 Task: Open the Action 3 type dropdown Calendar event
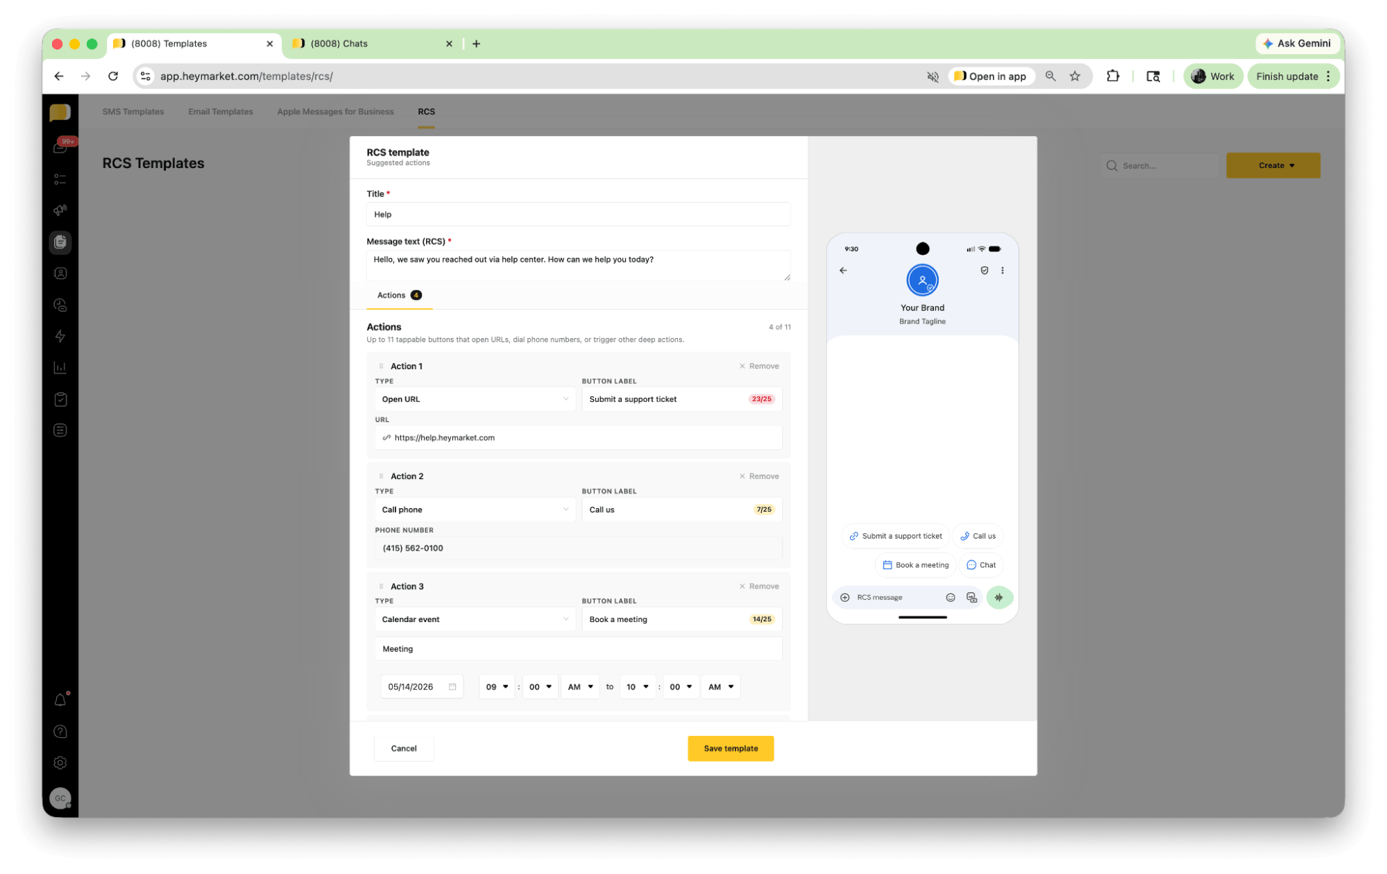475,619
